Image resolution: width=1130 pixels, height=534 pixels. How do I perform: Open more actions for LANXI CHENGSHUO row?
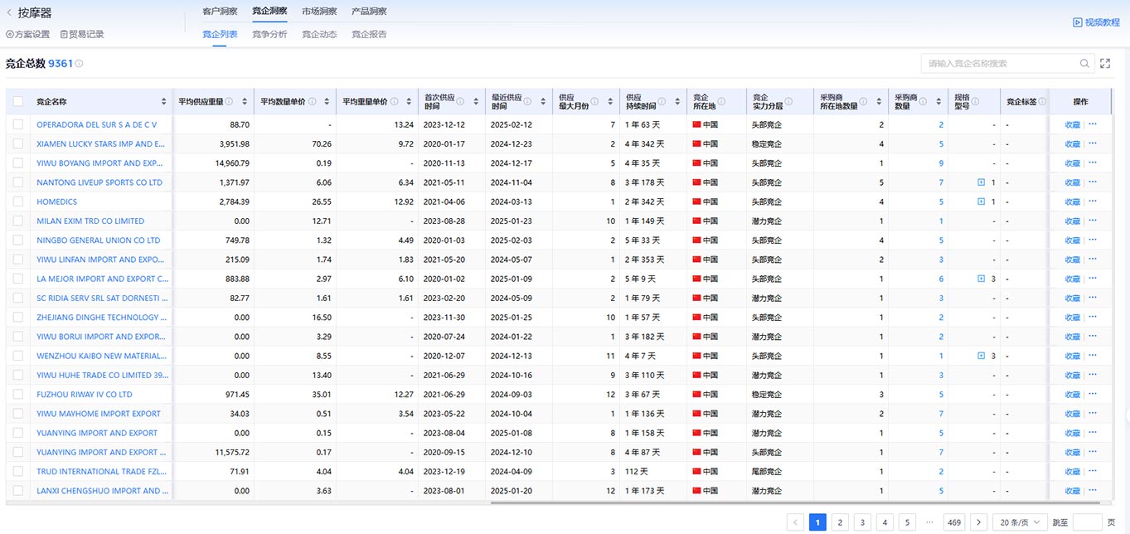click(x=1093, y=491)
